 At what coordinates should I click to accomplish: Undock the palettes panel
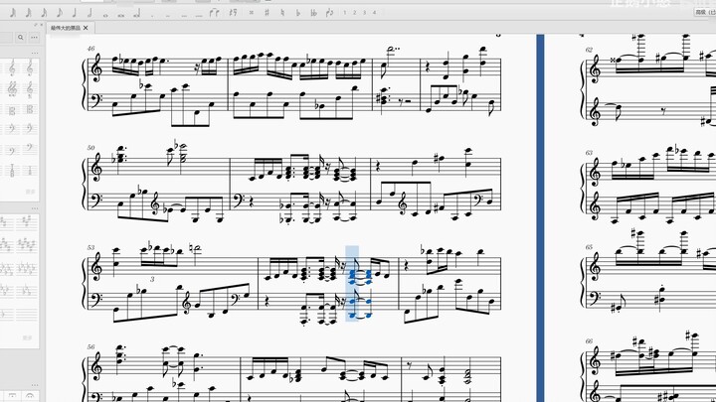click(x=36, y=25)
